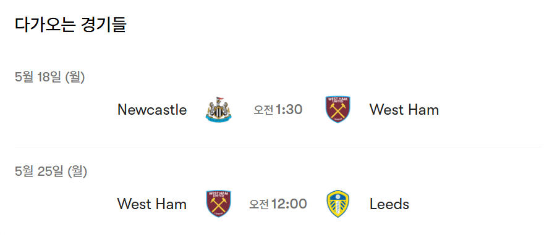Click the 오전 label before 12:00
Image resolution: width=552 pixels, height=235 pixels.
pos(260,204)
